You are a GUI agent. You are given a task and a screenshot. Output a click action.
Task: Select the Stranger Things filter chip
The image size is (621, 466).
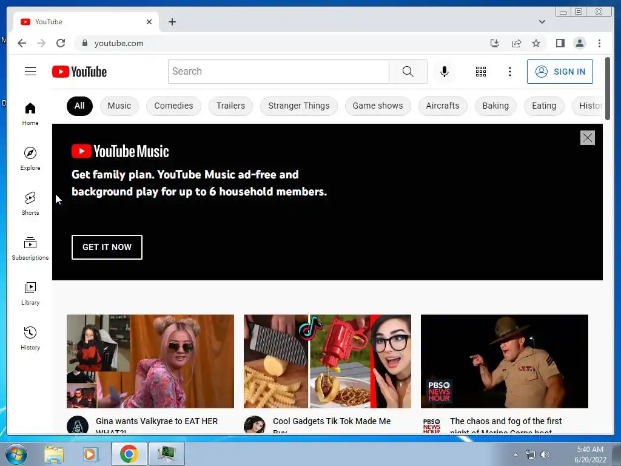[298, 106]
